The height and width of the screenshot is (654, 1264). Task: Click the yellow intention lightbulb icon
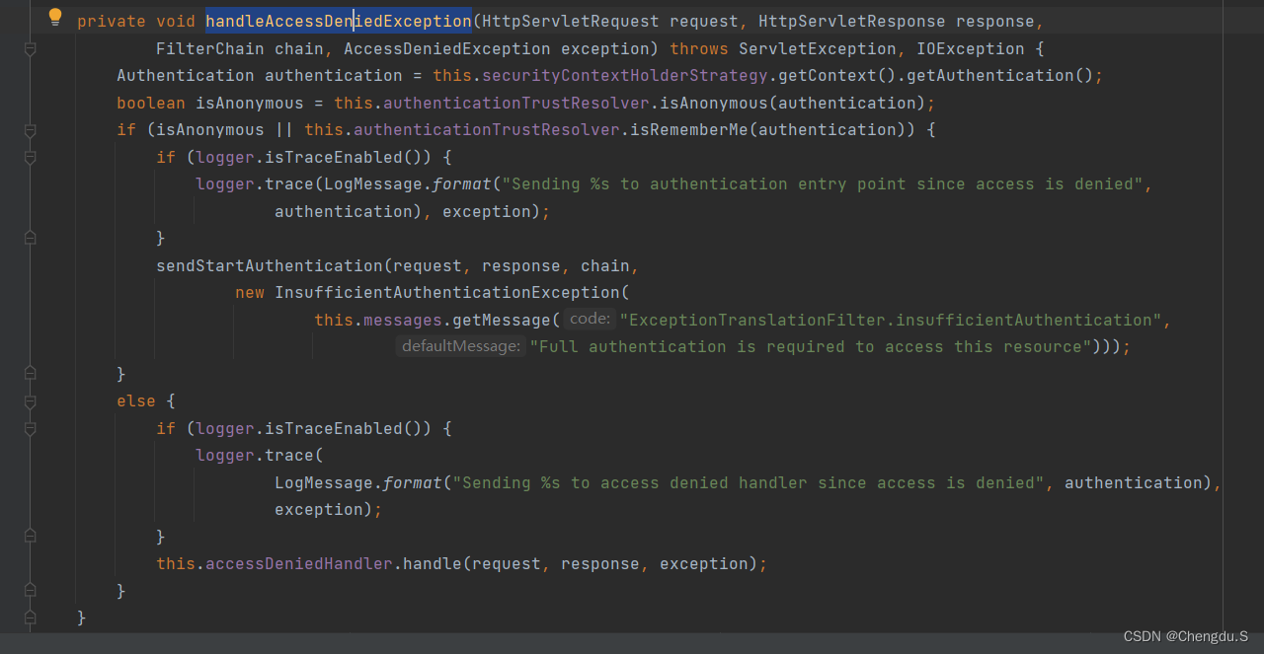[x=54, y=17]
